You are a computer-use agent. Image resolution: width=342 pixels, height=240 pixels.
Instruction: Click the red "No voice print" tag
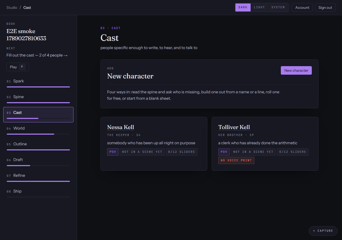tap(236, 160)
